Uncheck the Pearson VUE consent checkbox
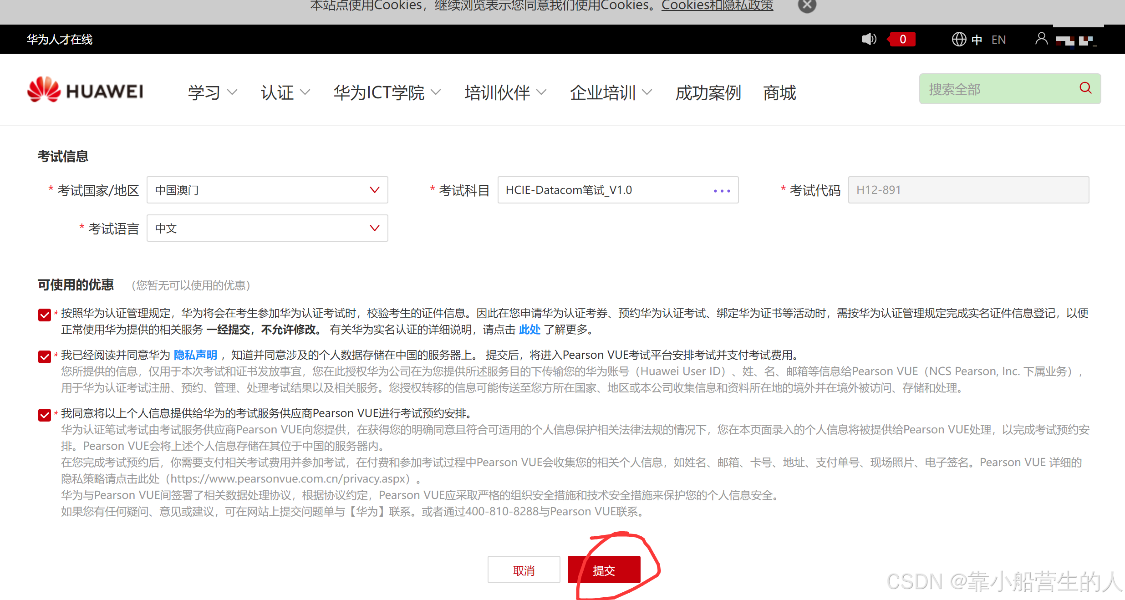The width and height of the screenshot is (1125, 600). tap(45, 414)
